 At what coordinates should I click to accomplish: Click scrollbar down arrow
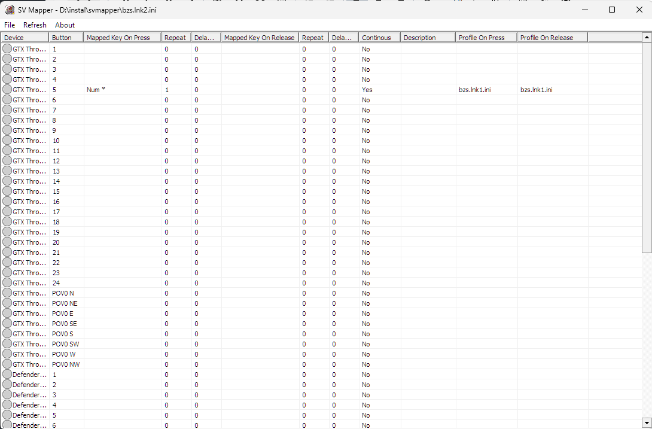tap(647, 423)
